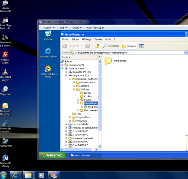The height and width of the screenshot is (179, 188).
Task: Select the Clavier Microsoft desktop icon
Action: (5, 6)
